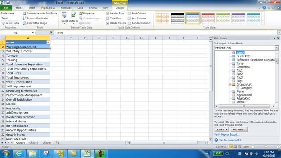This screenshot has width=281, height=158.
Task: Switch to the Data ribbon tab
Action: tap(80, 8)
